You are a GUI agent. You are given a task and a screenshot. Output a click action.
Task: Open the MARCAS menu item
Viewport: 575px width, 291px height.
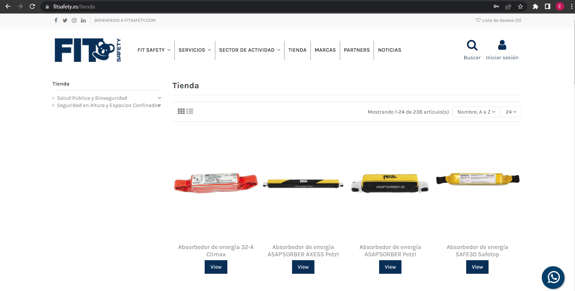click(325, 50)
